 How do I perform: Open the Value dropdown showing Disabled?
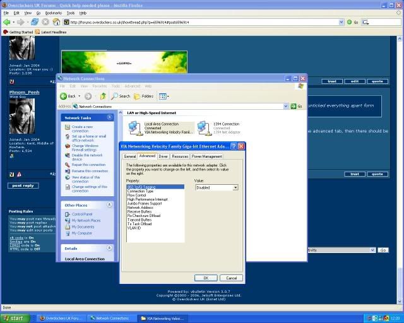(x=235, y=188)
